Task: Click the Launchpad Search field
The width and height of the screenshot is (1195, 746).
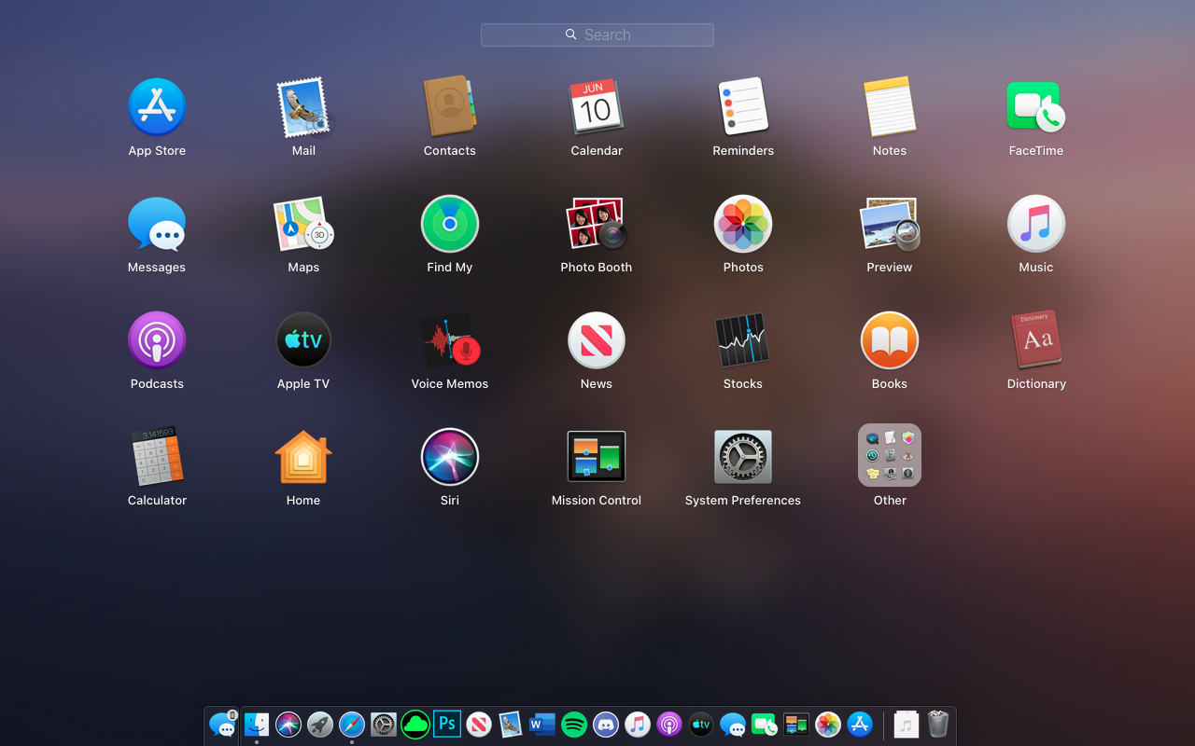Action: pyautogui.click(x=597, y=35)
